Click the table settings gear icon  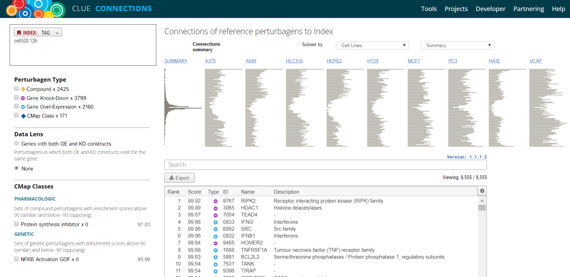click(x=481, y=191)
